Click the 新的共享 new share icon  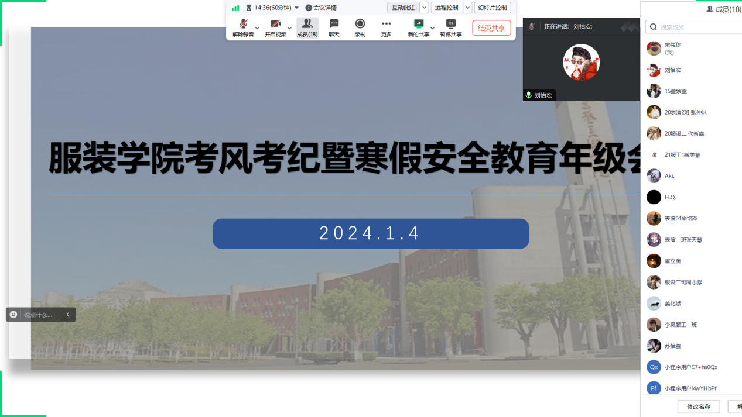[x=418, y=24]
